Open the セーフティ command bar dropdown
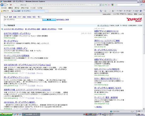Image resolution: width=145 pixels, height=116 pixels. click(128, 11)
